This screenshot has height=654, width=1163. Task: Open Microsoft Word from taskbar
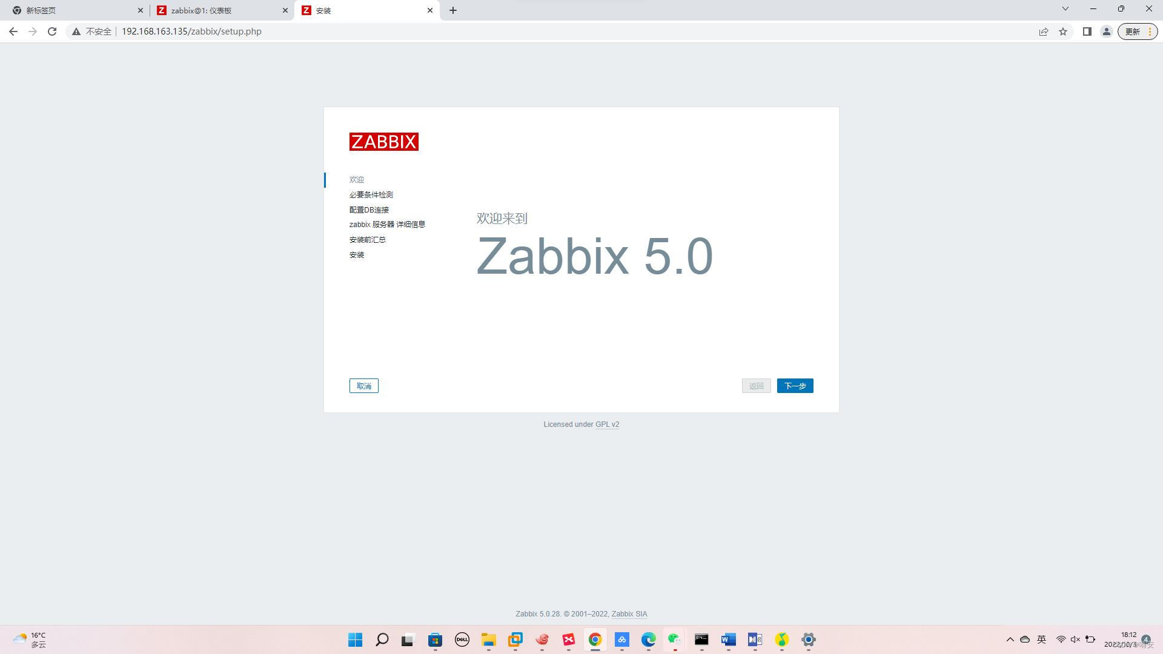click(x=728, y=639)
